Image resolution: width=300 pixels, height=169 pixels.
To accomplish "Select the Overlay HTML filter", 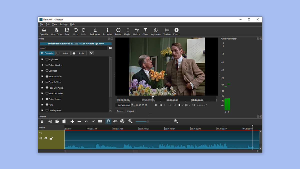I will pyautogui.click(x=55, y=110).
